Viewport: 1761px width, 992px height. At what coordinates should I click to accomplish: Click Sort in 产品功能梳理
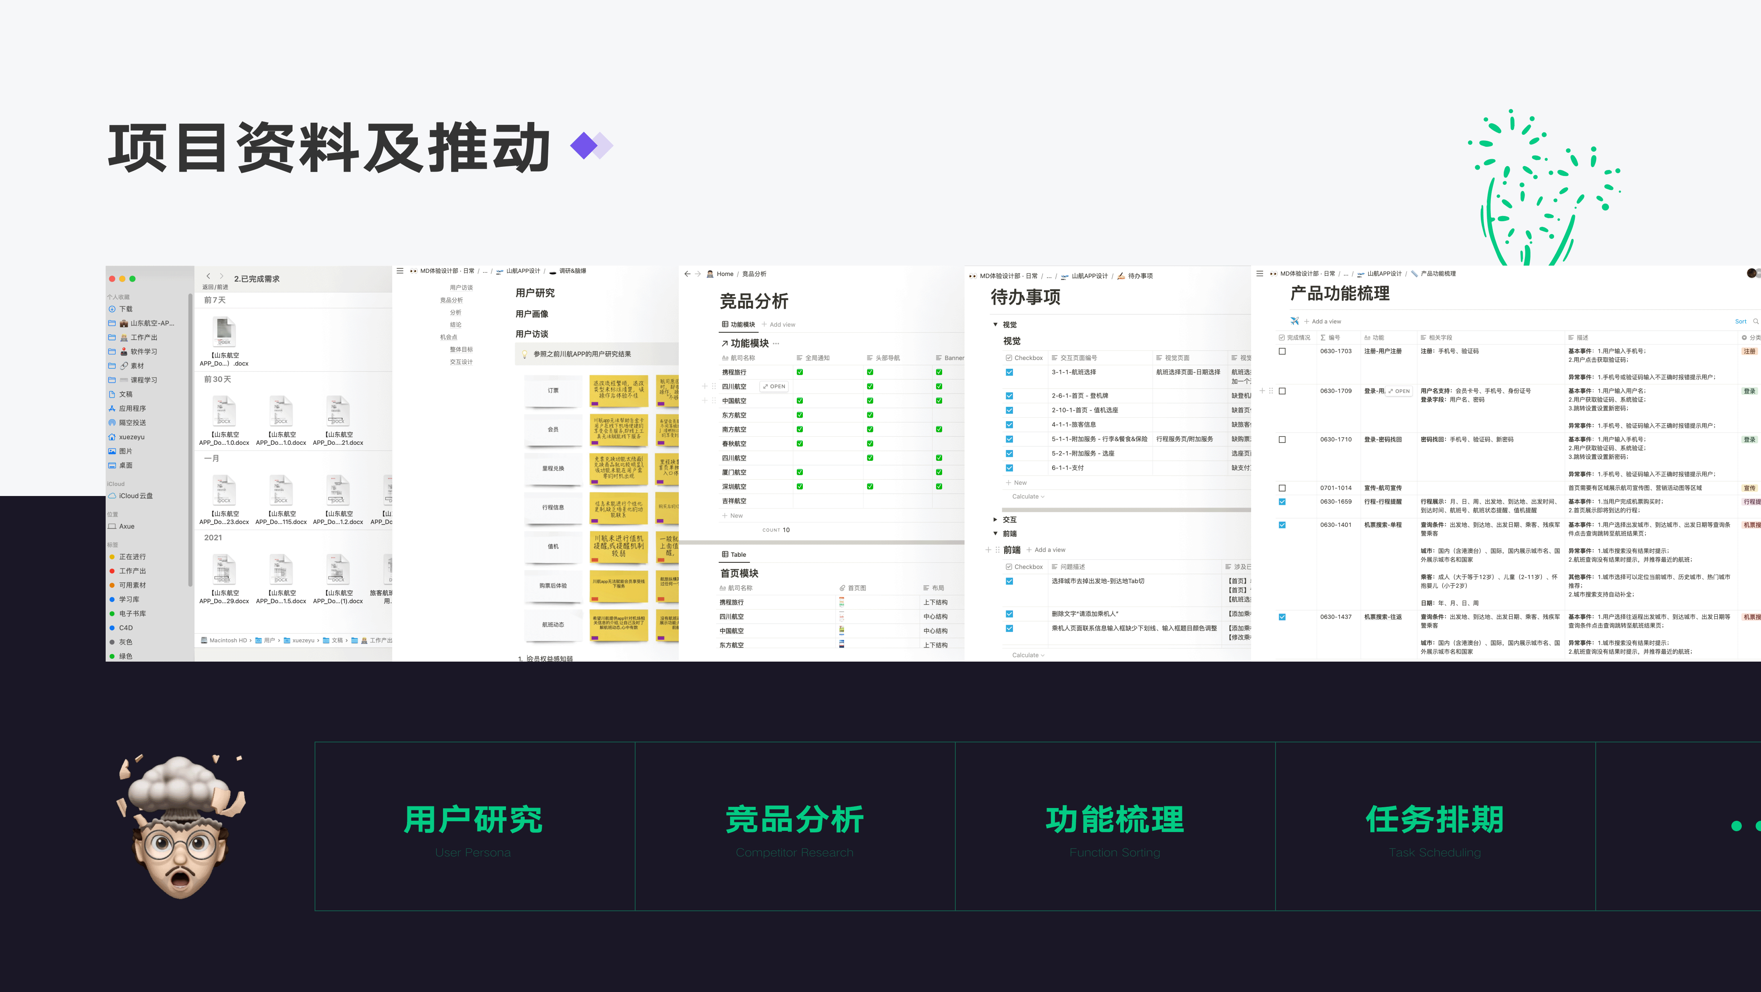[1741, 321]
